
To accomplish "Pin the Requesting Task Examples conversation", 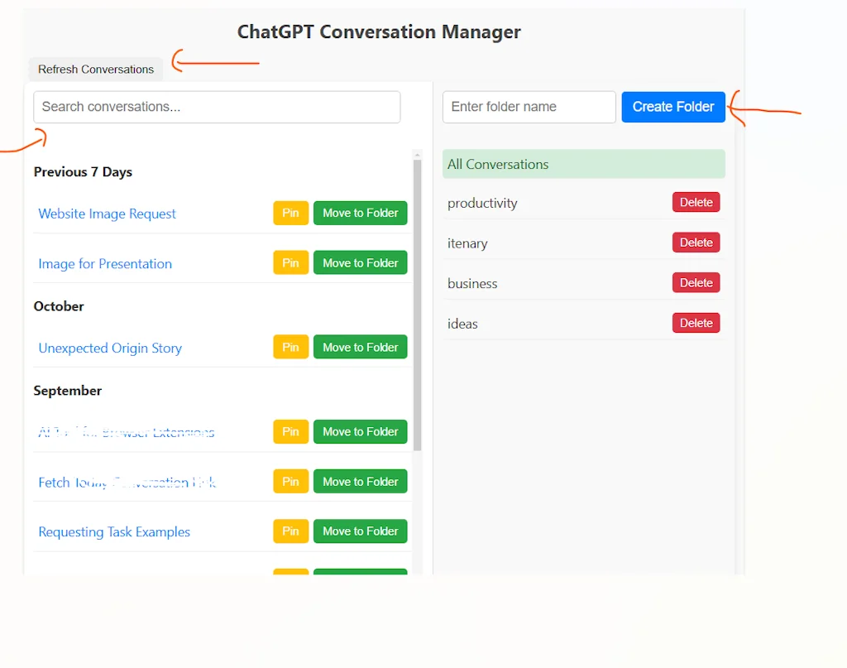I will (x=290, y=531).
